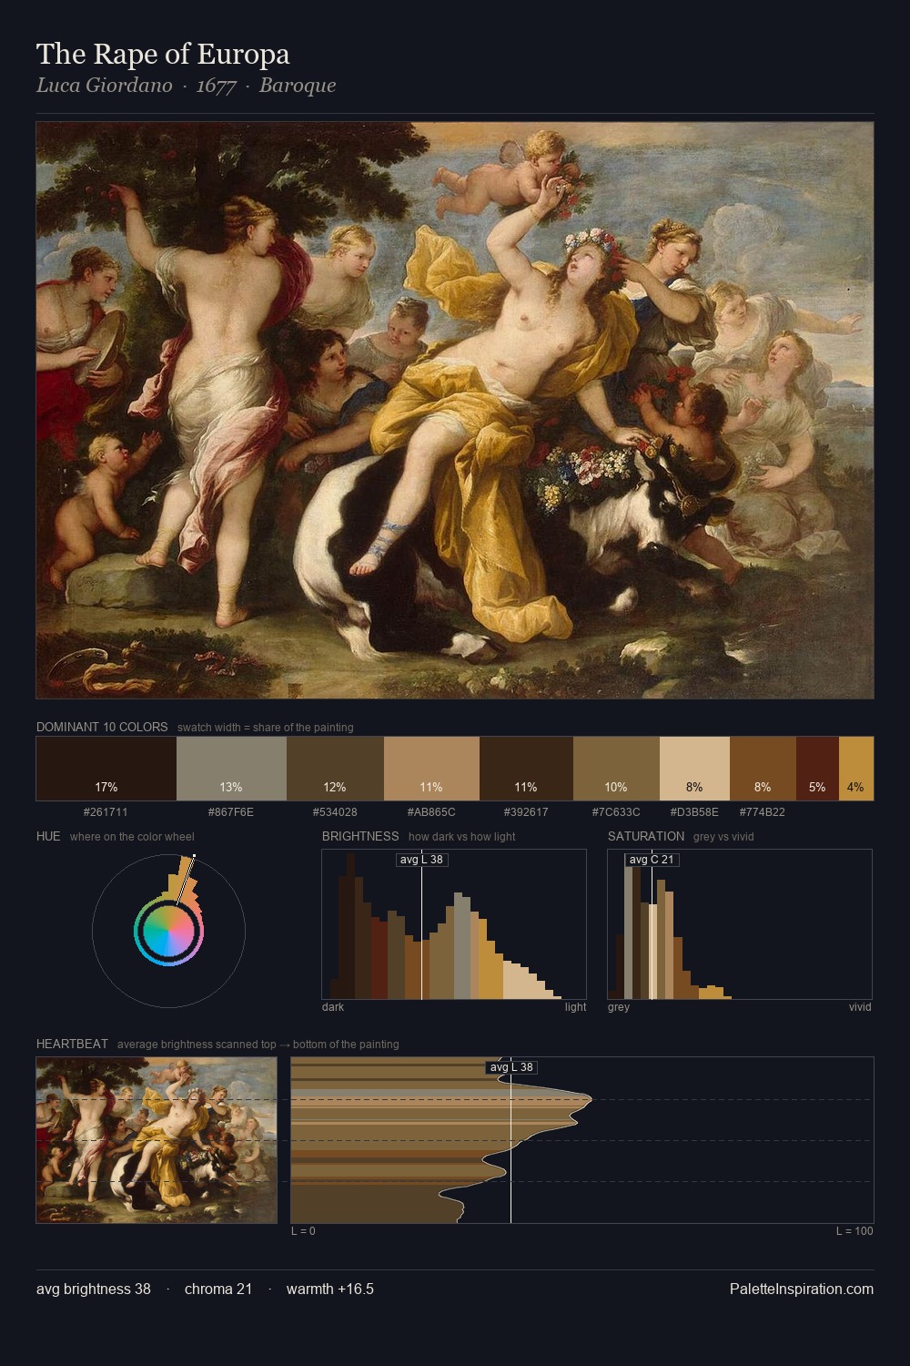Click the SATURATION section heading
Viewport: 910px width, 1366px height.
646,836
